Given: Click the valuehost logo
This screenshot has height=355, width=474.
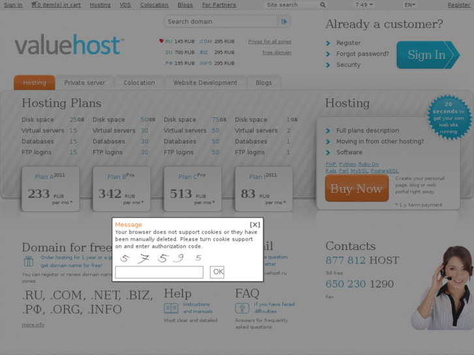Looking at the screenshot, I should (x=69, y=45).
